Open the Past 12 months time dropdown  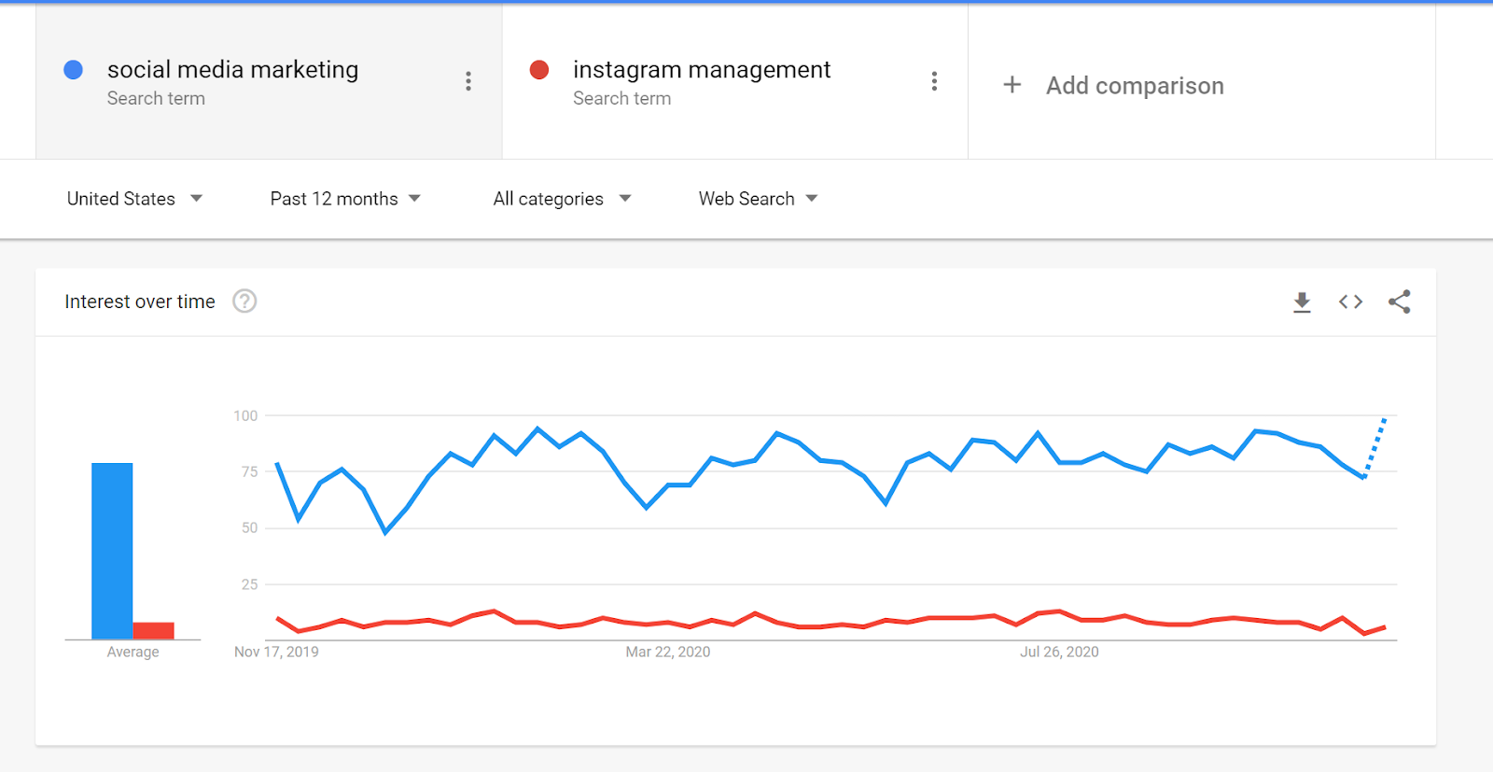coord(345,199)
